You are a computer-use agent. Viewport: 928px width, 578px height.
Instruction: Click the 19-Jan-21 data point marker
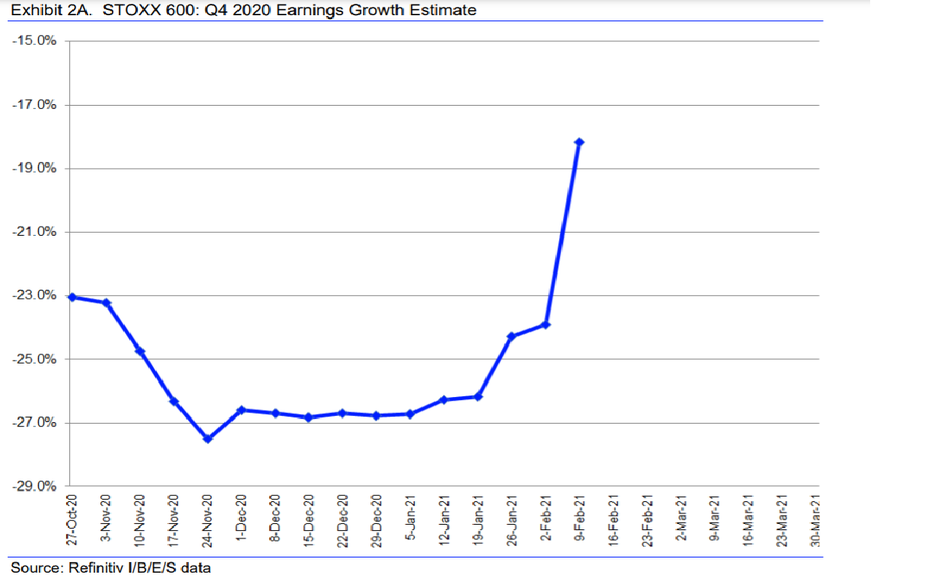coord(478,396)
